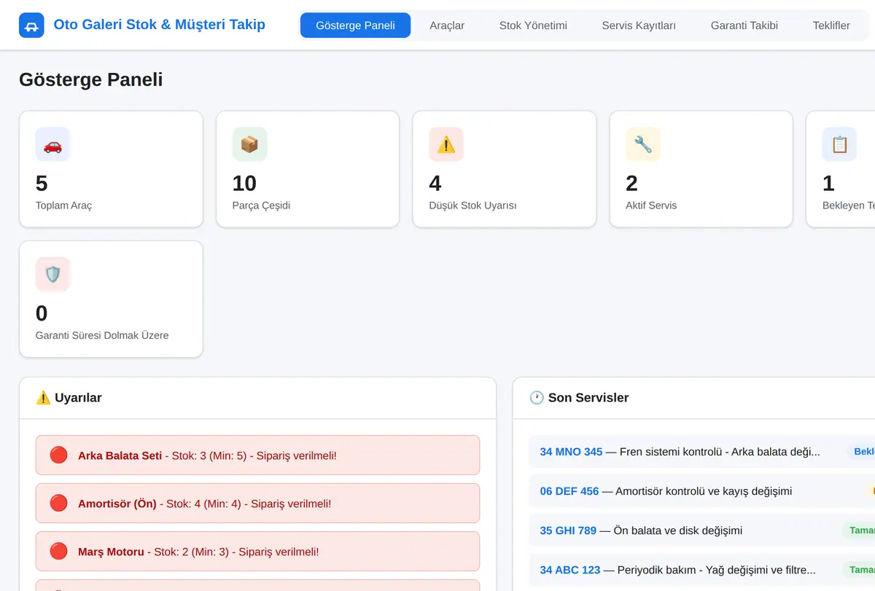The width and height of the screenshot is (875, 591).
Task: Click the Arka Balata Seti alert text
Action: click(207, 456)
